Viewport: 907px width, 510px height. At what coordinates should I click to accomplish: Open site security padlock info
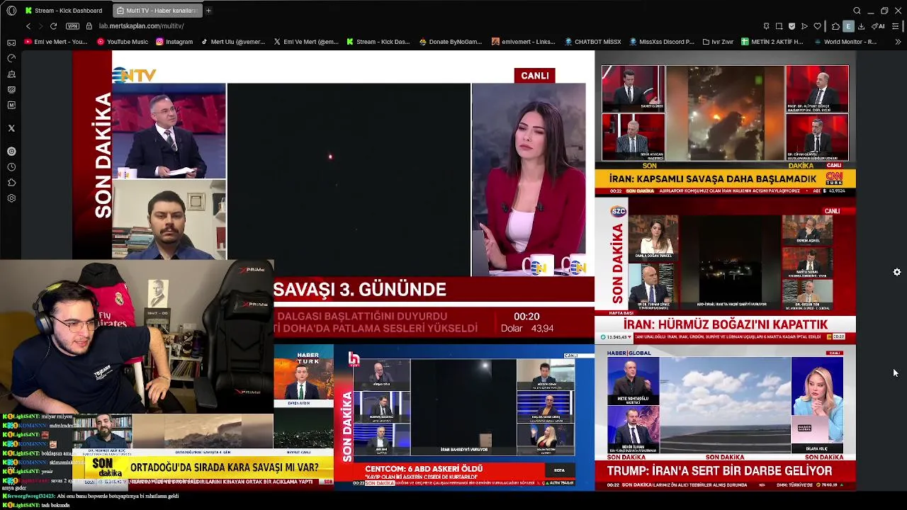point(89,26)
